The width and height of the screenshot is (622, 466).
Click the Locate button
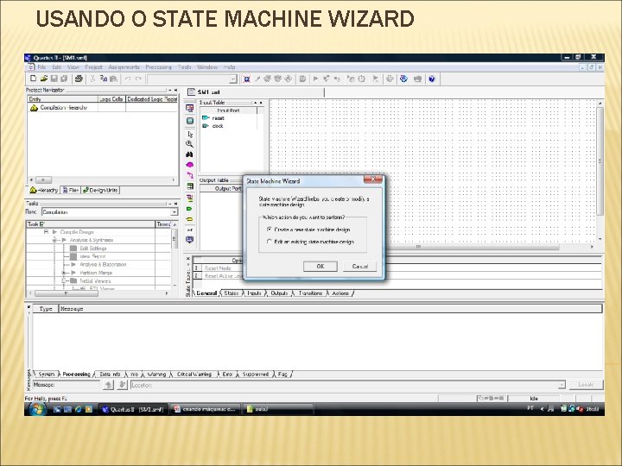[x=587, y=385]
